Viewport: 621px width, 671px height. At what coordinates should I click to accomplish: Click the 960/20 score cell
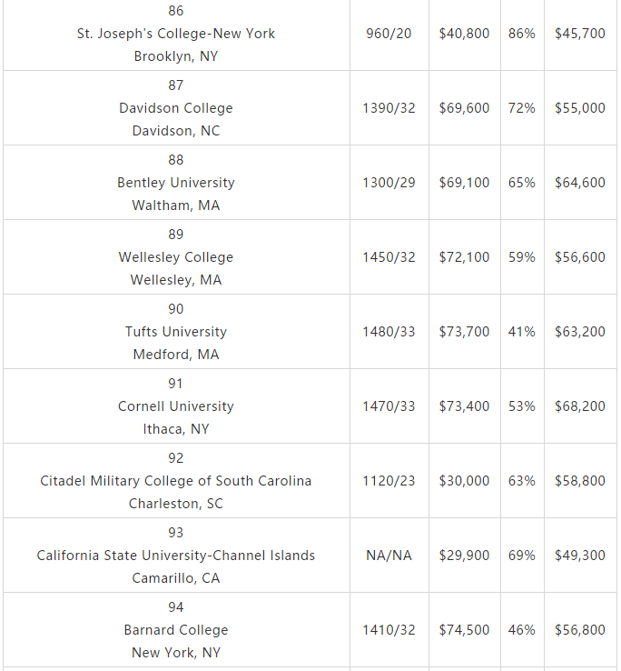389,34
